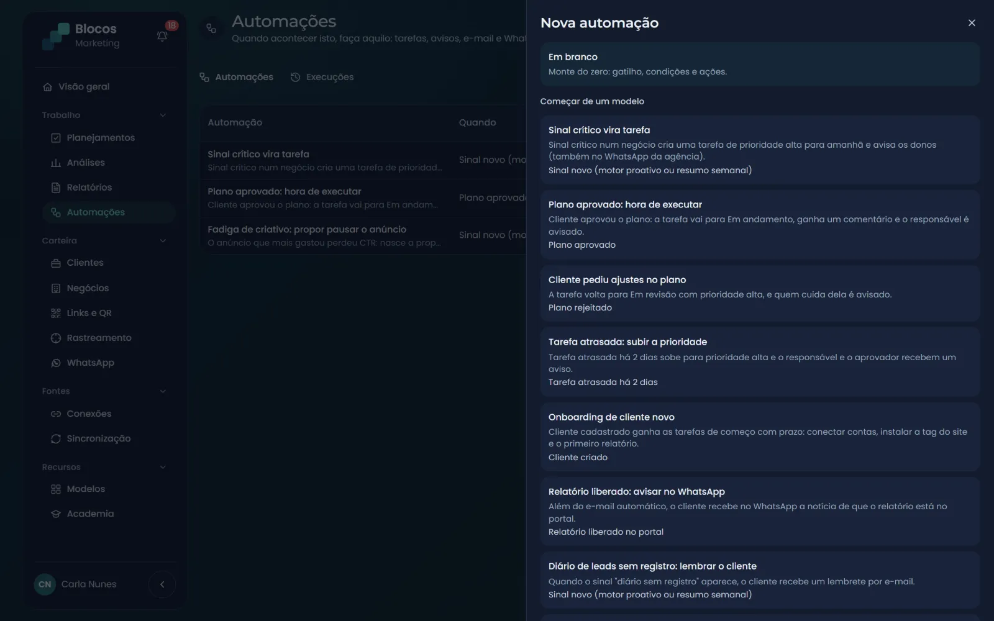Select the Relatório liberado: avisar no WhatsApp template
994x621 pixels.
tap(760, 512)
